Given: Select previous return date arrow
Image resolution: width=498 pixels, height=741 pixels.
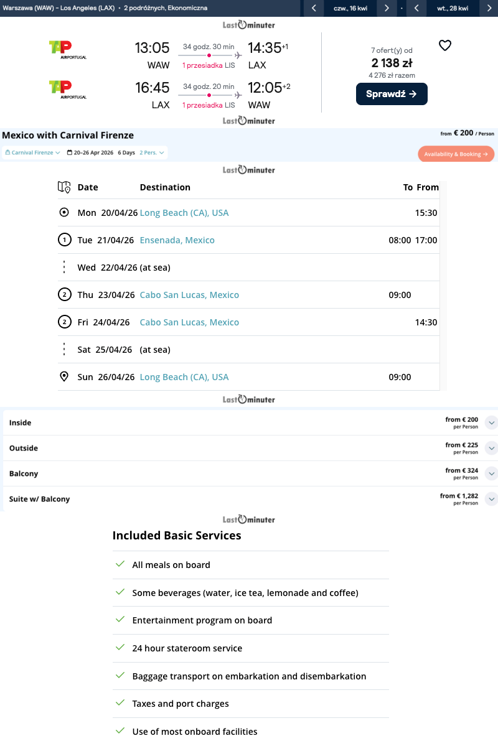Looking at the screenshot, I should [x=416, y=8].
